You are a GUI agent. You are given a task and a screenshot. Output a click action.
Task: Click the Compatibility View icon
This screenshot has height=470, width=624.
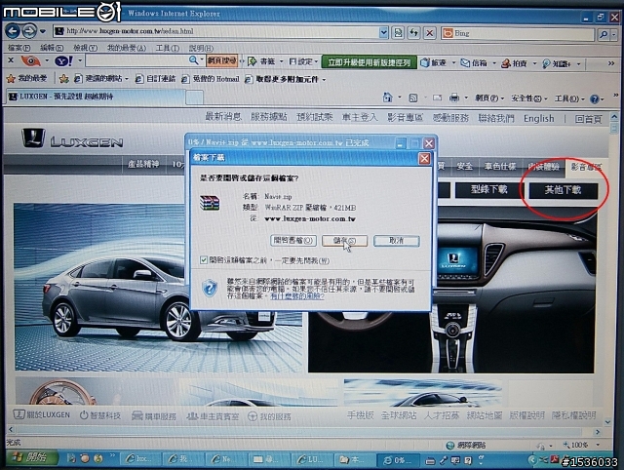point(398,33)
